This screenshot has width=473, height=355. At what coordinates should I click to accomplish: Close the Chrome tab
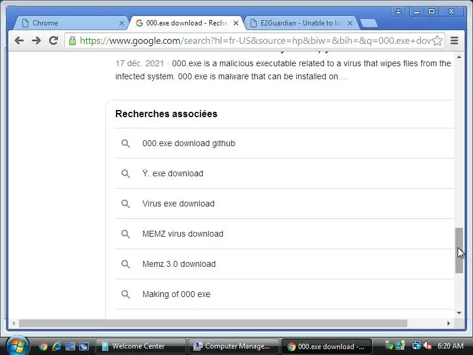coord(122,23)
